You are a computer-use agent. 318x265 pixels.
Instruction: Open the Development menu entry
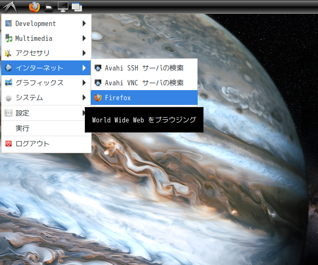click(46, 23)
